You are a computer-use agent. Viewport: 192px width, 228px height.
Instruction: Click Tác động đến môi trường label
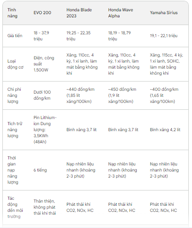[15, 207]
